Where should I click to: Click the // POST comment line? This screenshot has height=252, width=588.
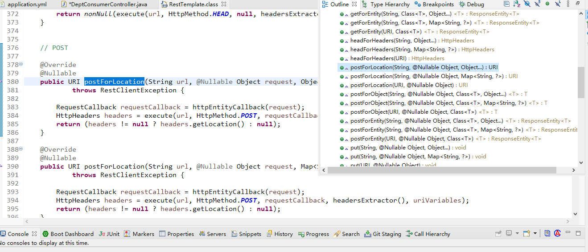click(54, 48)
